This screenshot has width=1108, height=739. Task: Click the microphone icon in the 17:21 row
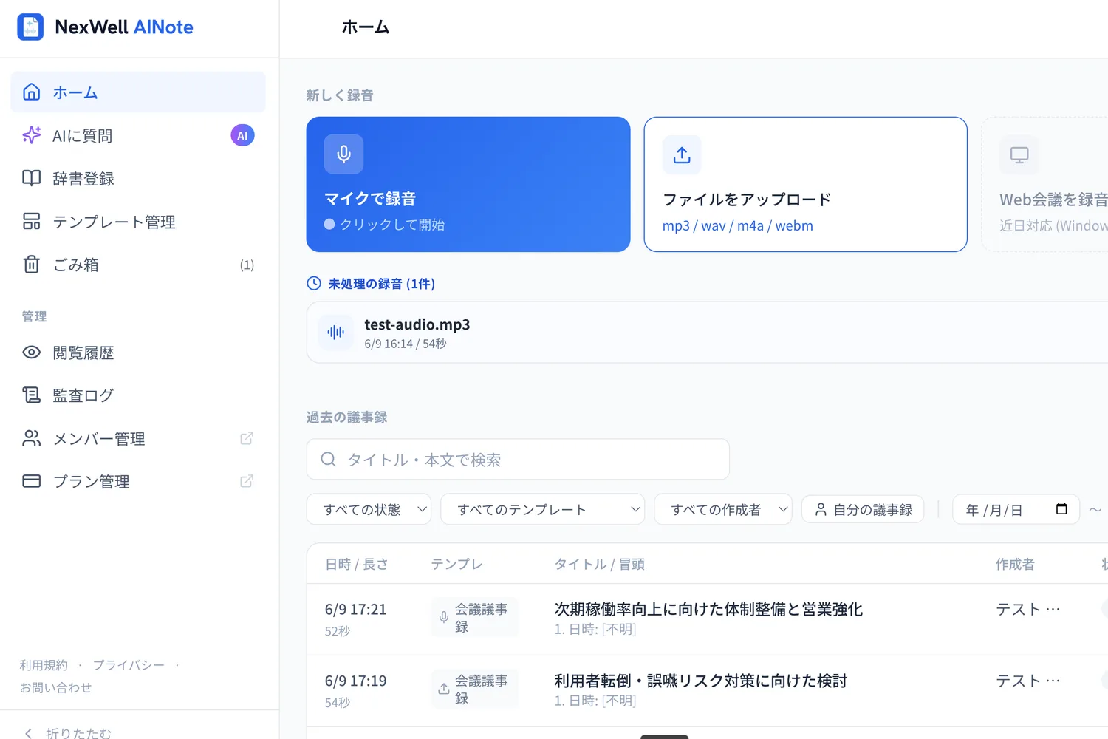[444, 617]
